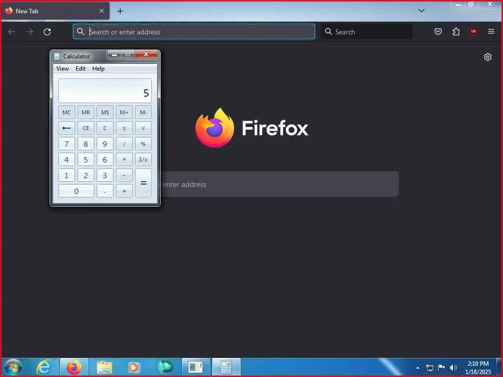
Task: Click Calculator C clear button
Action: [105, 128]
